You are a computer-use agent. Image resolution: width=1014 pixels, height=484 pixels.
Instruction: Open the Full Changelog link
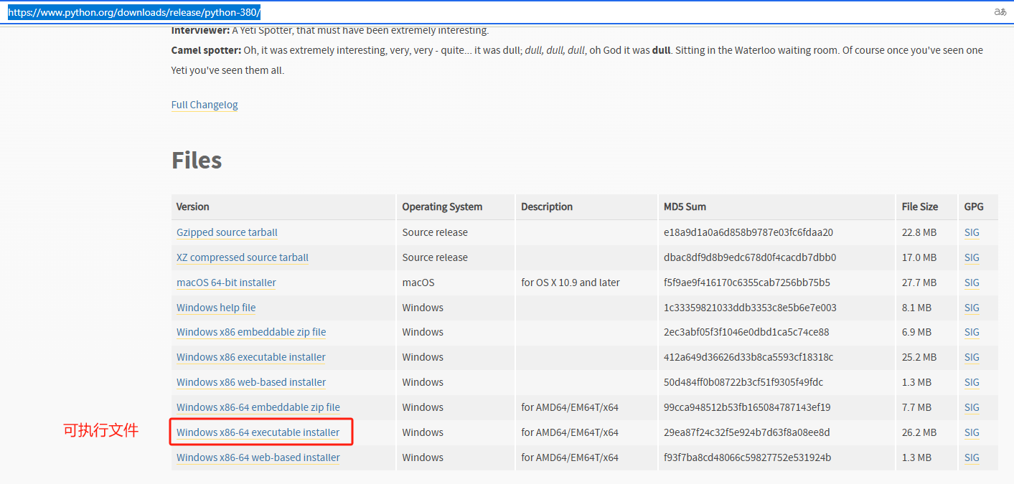[x=205, y=105]
